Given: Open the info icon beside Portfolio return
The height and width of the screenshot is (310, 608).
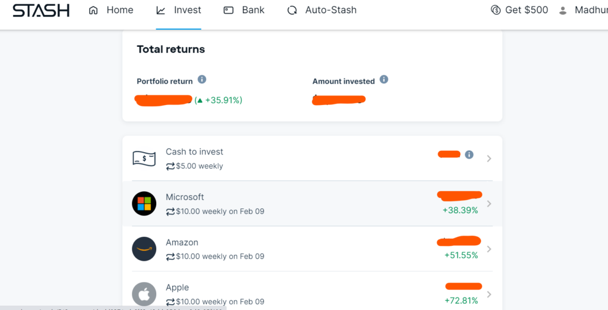Looking at the screenshot, I should (202, 80).
